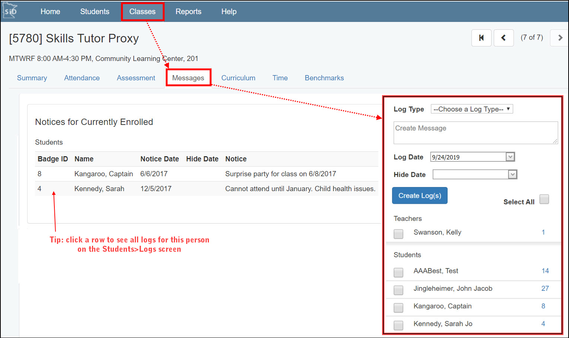Check the Select All checkbox
Image resolution: width=569 pixels, height=338 pixels.
point(544,199)
